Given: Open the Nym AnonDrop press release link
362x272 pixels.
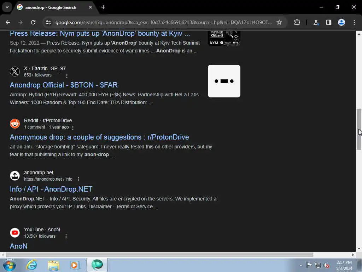Looking at the screenshot, I should click(100, 34).
